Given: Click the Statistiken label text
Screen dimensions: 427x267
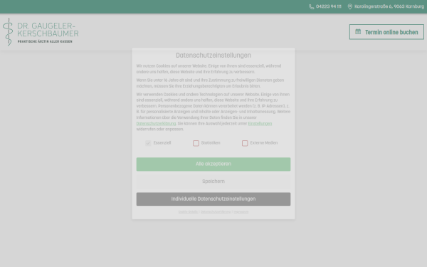Looking at the screenshot, I should 211,143.
